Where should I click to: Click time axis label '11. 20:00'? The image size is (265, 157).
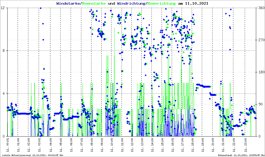tap(213, 145)
